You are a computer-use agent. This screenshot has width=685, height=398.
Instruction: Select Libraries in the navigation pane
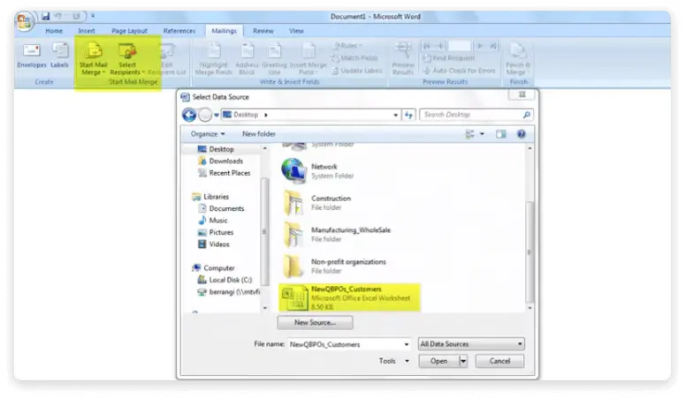tap(211, 197)
